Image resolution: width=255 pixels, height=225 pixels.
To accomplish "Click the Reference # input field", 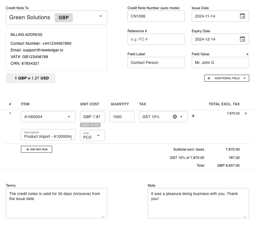I will tap(156, 39).
